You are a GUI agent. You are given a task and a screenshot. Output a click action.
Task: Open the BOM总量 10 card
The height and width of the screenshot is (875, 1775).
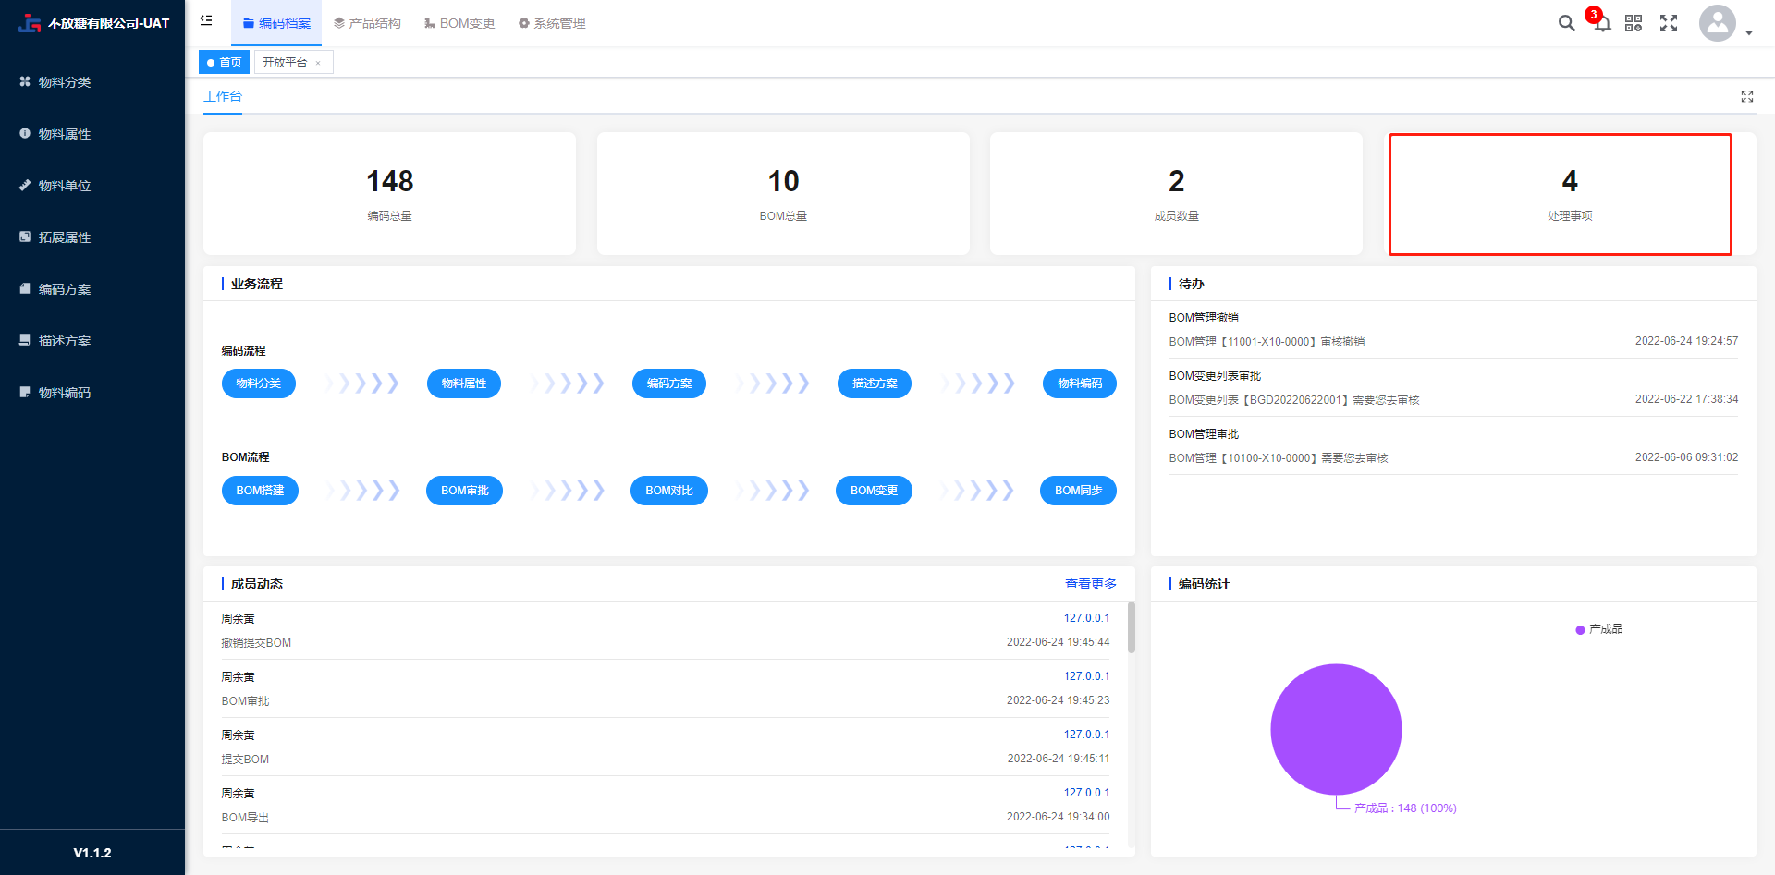coord(783,193)
